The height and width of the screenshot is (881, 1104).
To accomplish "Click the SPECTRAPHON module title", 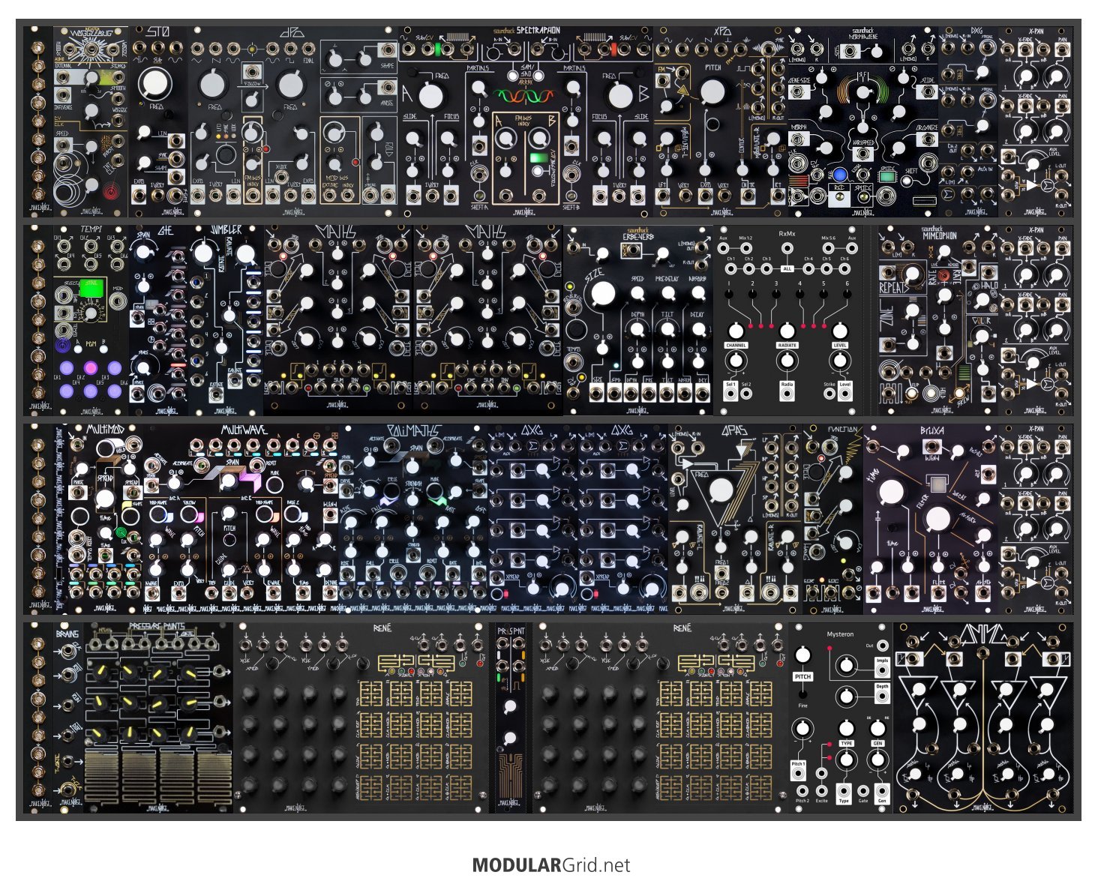I will (538, 31).
